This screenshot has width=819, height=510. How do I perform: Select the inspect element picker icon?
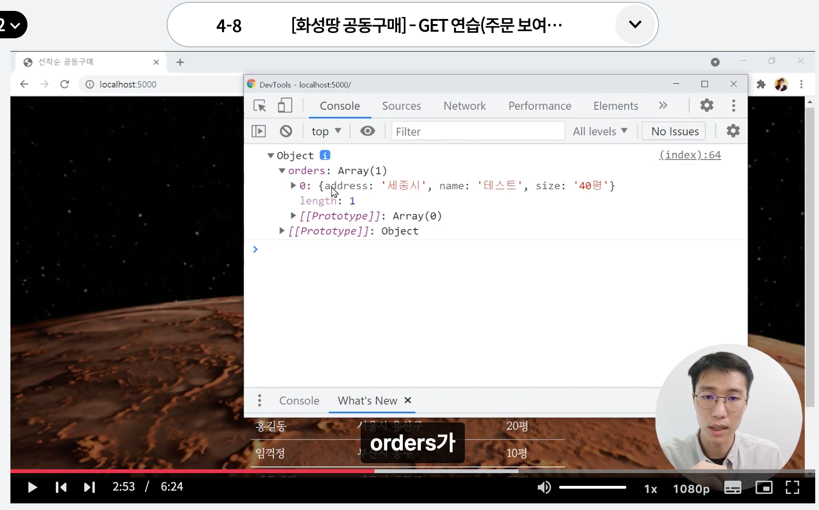259,106
